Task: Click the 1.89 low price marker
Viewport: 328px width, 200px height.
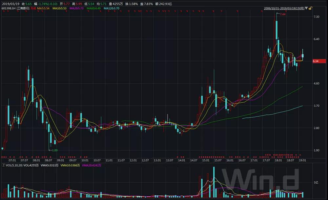Action: coord(54,150)
